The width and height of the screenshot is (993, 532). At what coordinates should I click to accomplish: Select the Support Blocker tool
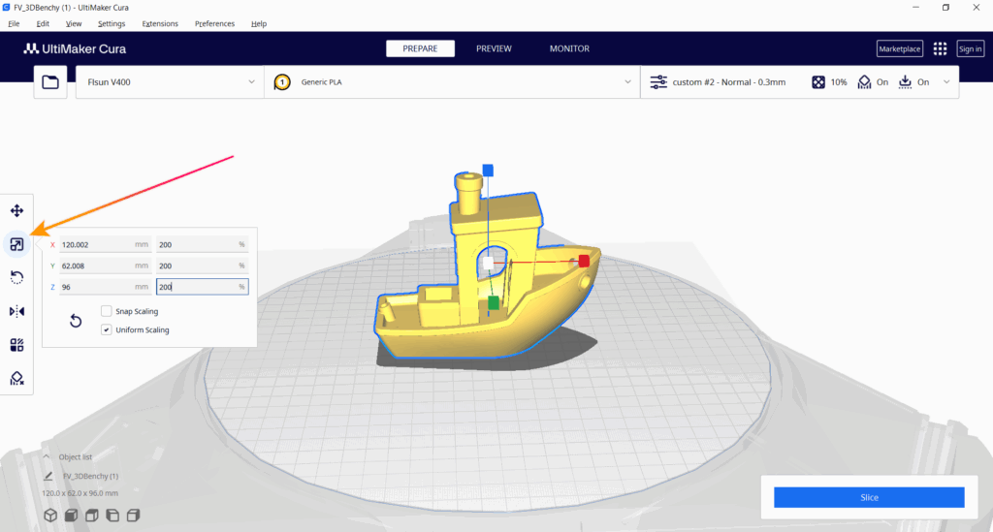[17, 378]
